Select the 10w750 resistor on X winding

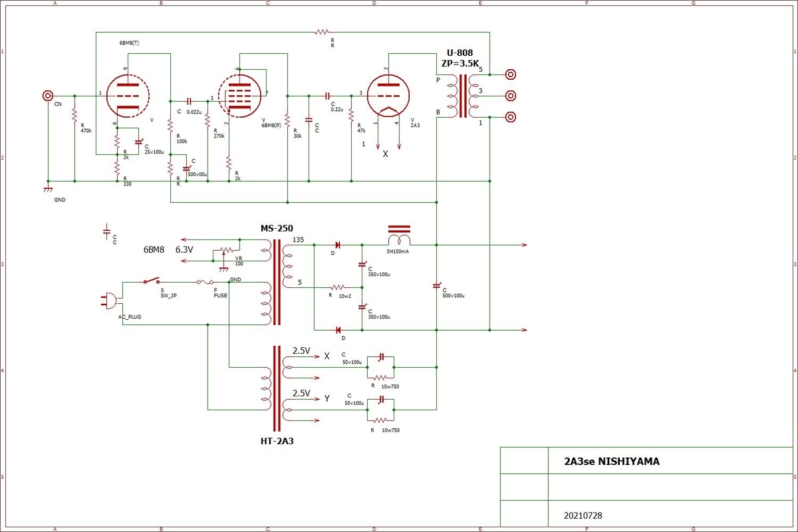coord(380,378)
